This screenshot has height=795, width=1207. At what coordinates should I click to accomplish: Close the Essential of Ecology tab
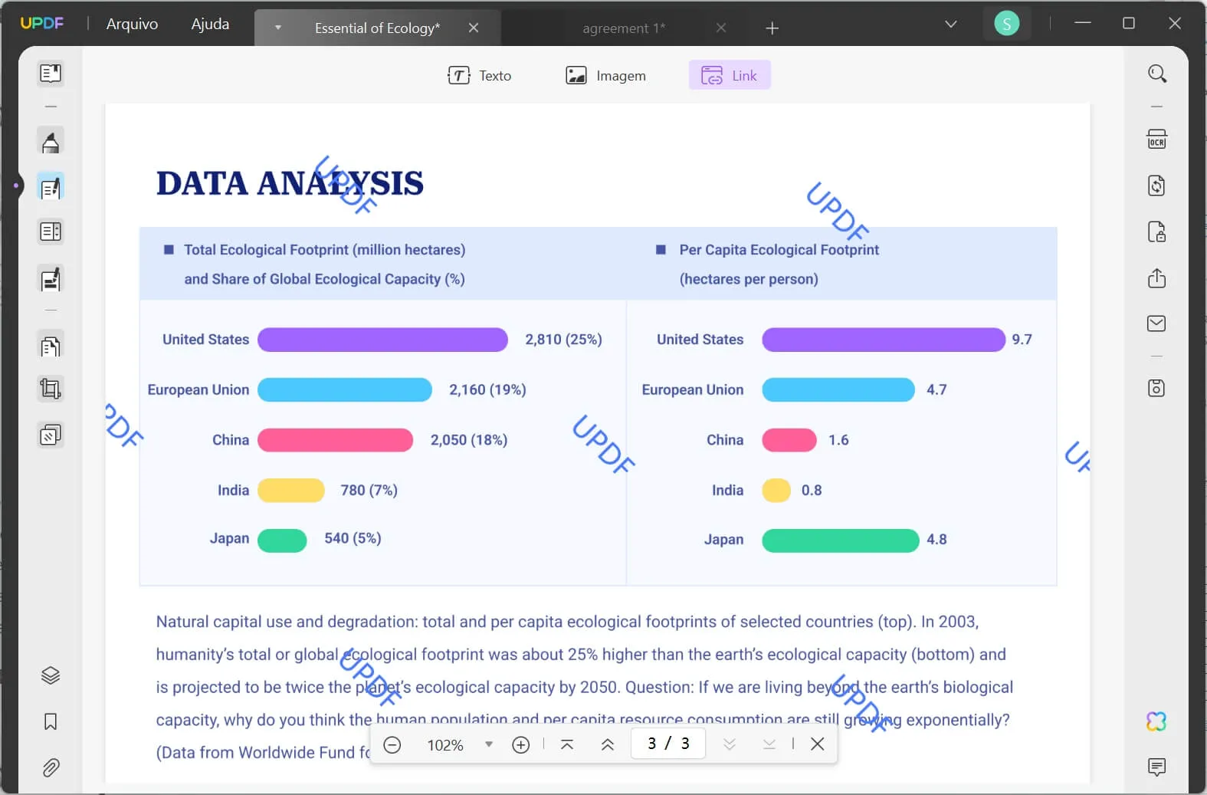click(474, 28)
